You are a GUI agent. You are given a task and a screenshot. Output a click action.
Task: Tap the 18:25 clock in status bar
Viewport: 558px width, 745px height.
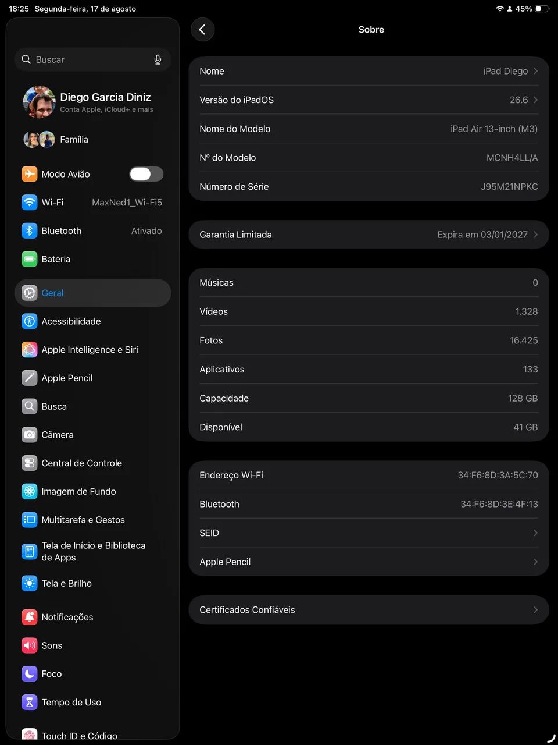tap(19, 9)
